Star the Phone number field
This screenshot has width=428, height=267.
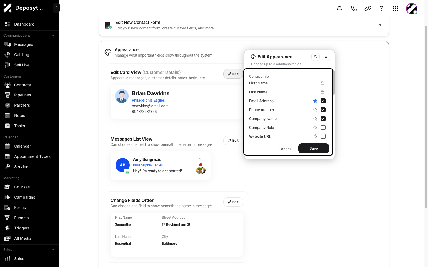point(315,110)
